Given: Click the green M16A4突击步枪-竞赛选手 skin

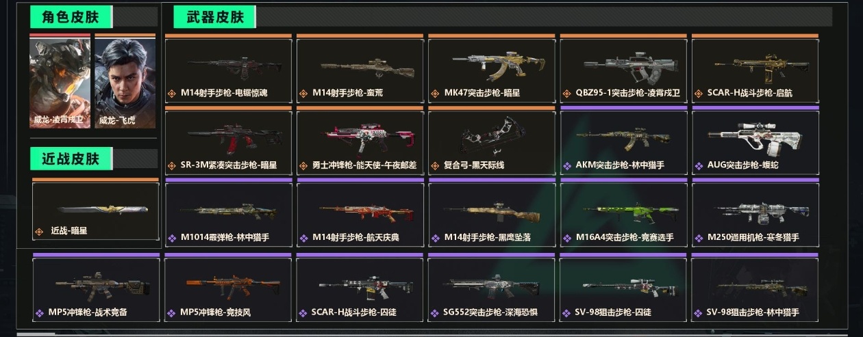Looking at the screenshot, I should point(623,214).
